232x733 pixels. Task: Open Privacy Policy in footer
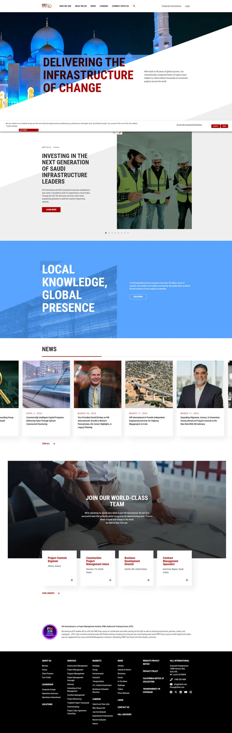(x=151, y=671)
